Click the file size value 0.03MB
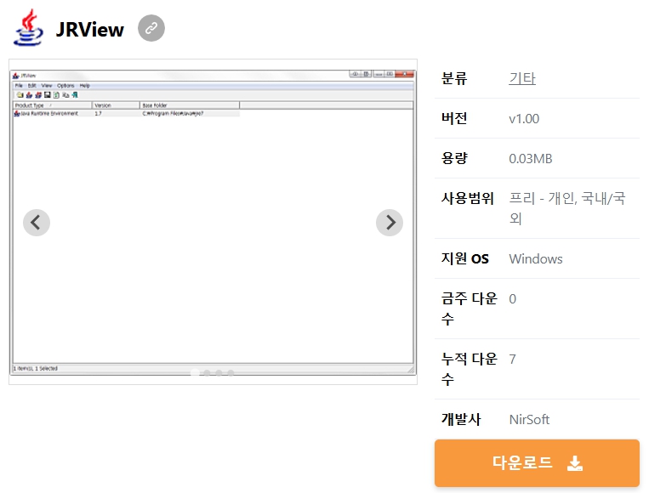This screenshot has height=493, width=649. [531, 159]
